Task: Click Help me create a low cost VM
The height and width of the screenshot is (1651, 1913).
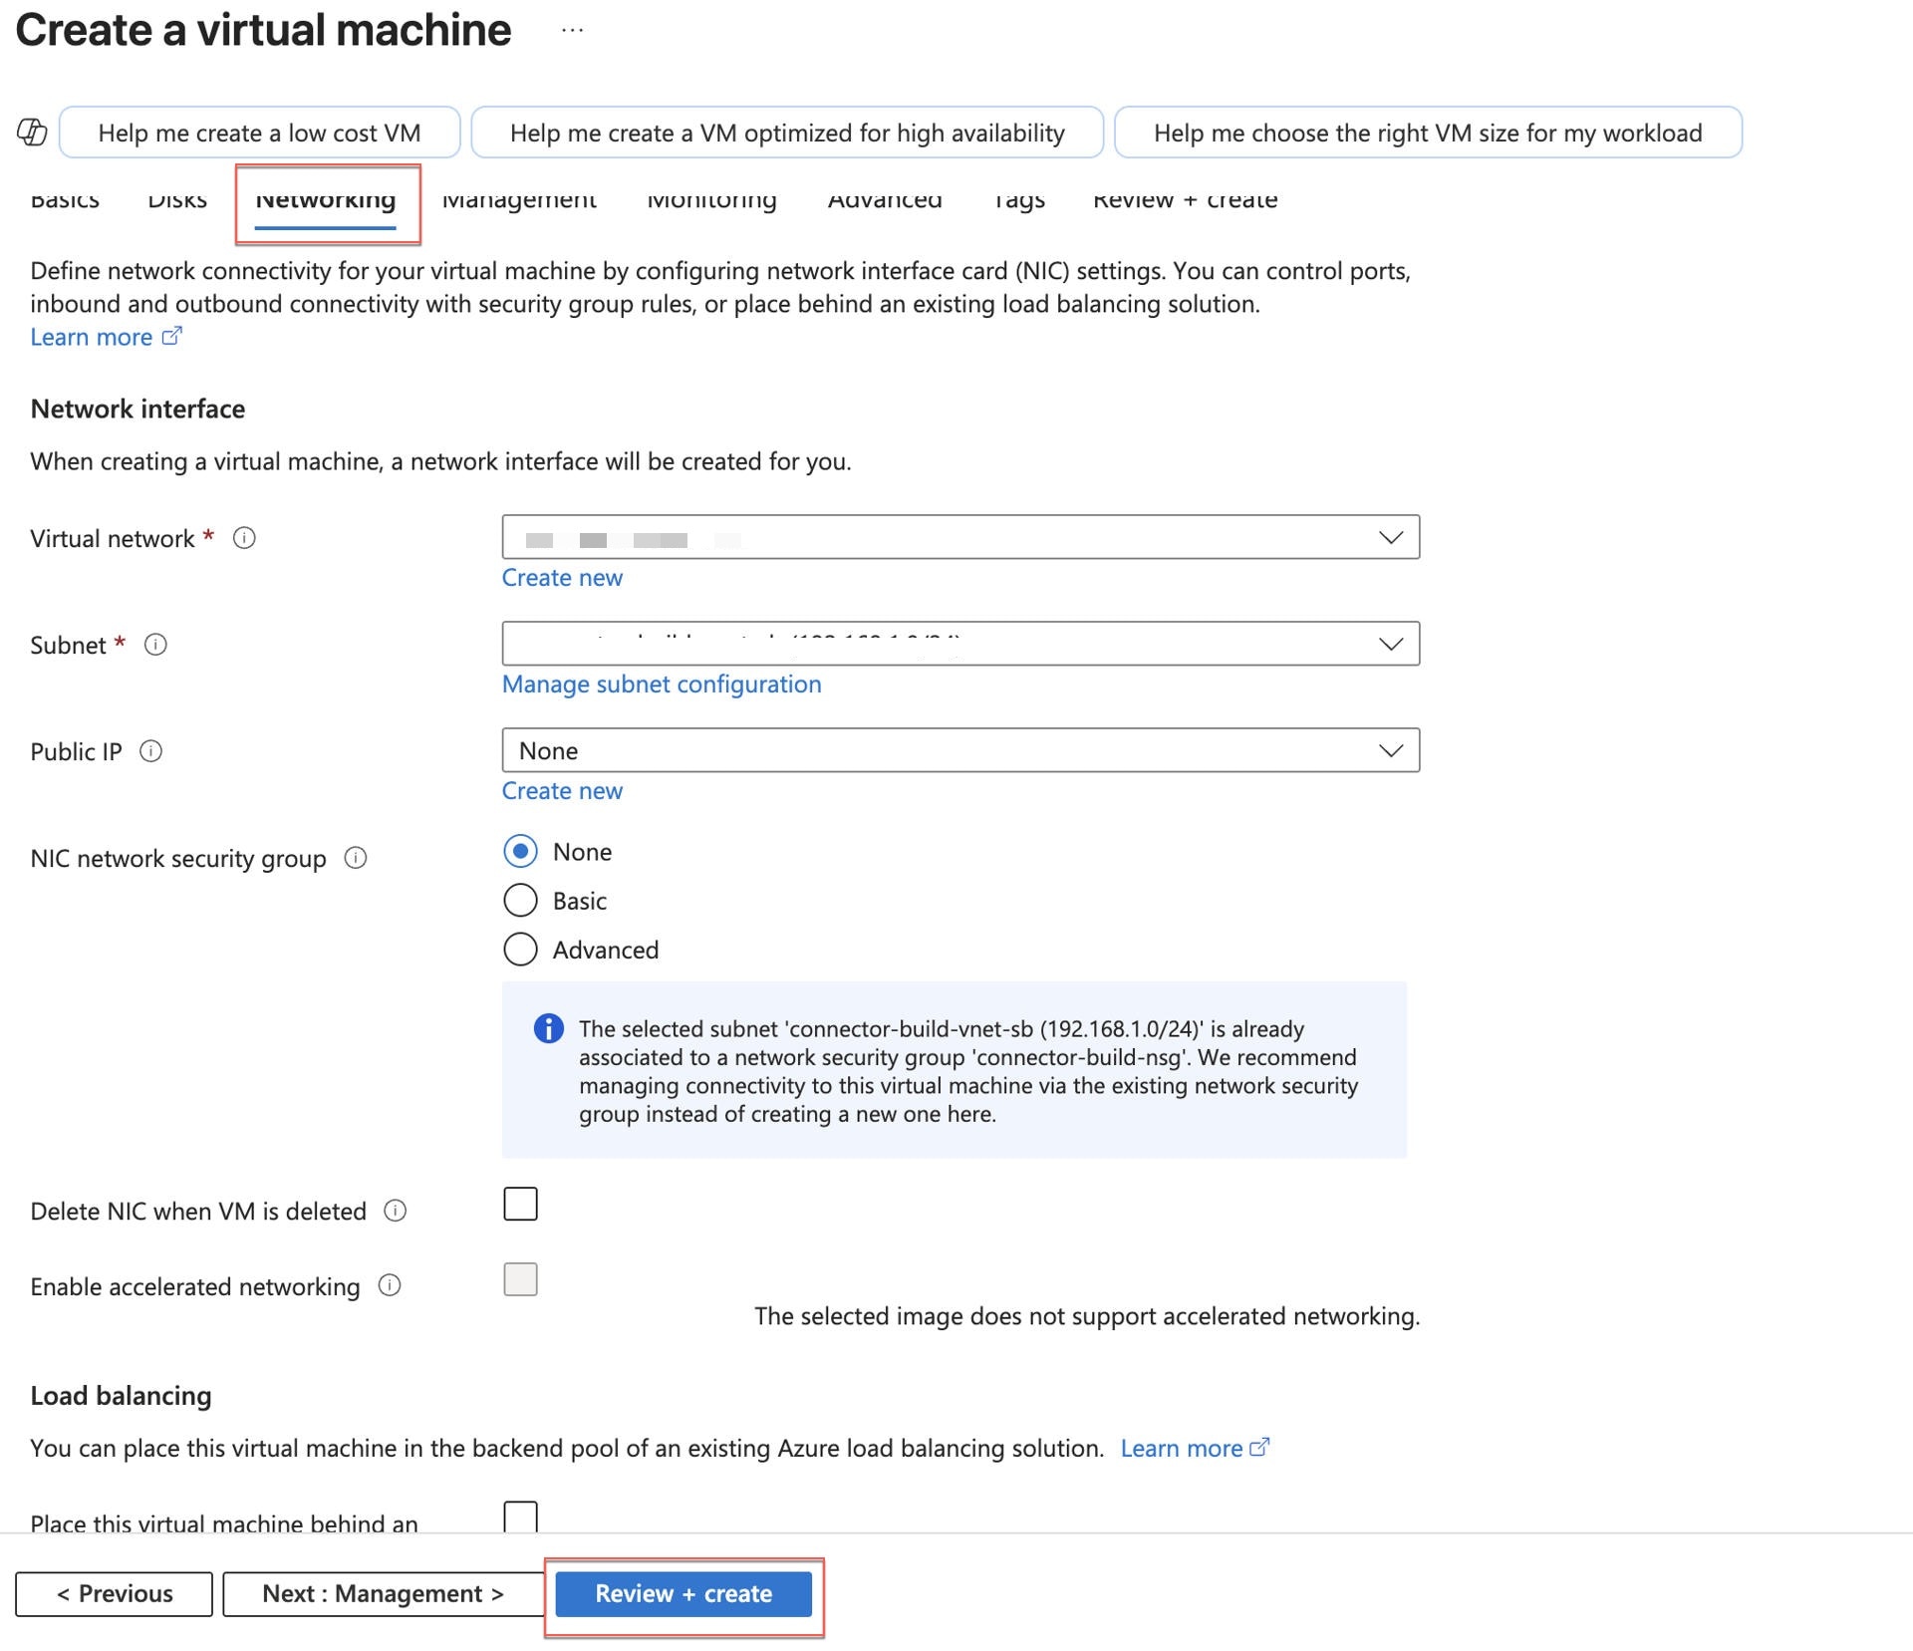Action: tap(259, 132)
